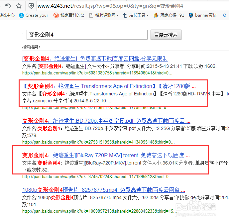Open 游戏中心 bookmark

(7, 15)
